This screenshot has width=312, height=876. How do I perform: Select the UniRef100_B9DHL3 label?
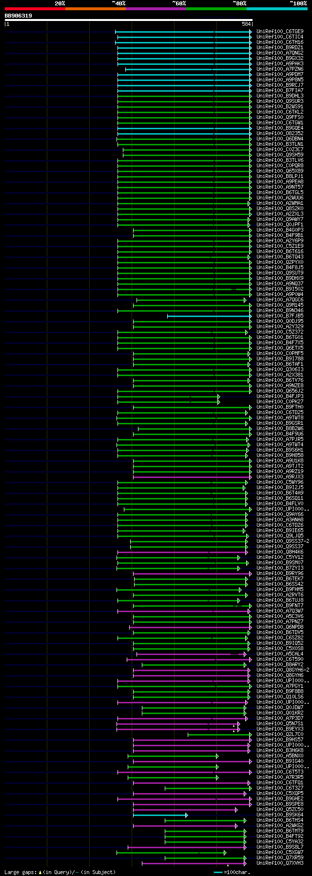pyautogui.click(x=280, y=96)
